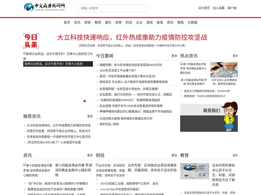This screenshot has width=261, height=195.
Task: Open 美食 navigation item
Action: click(x=160, y=22)
